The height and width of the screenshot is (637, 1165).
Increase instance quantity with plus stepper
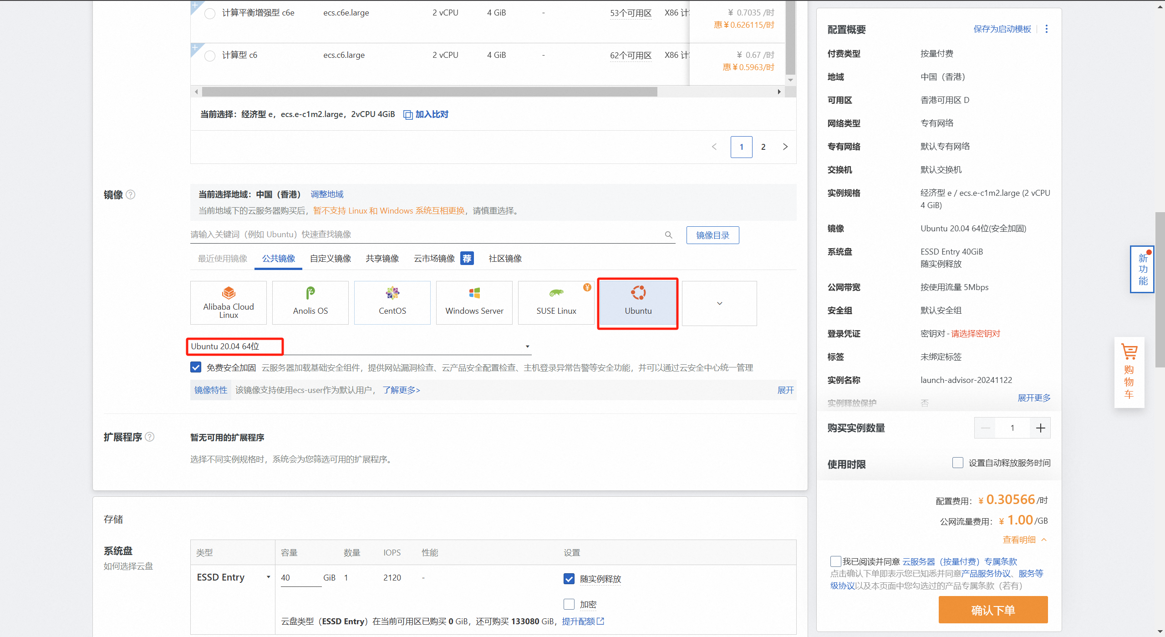point(1040,428)
